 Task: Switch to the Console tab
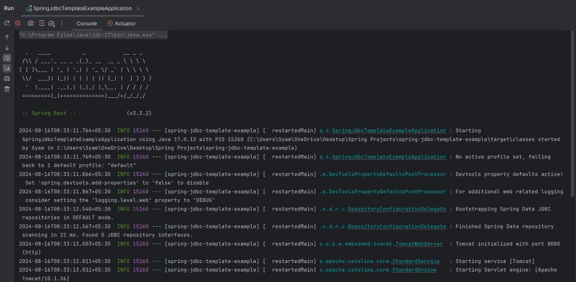pos(87,24)
